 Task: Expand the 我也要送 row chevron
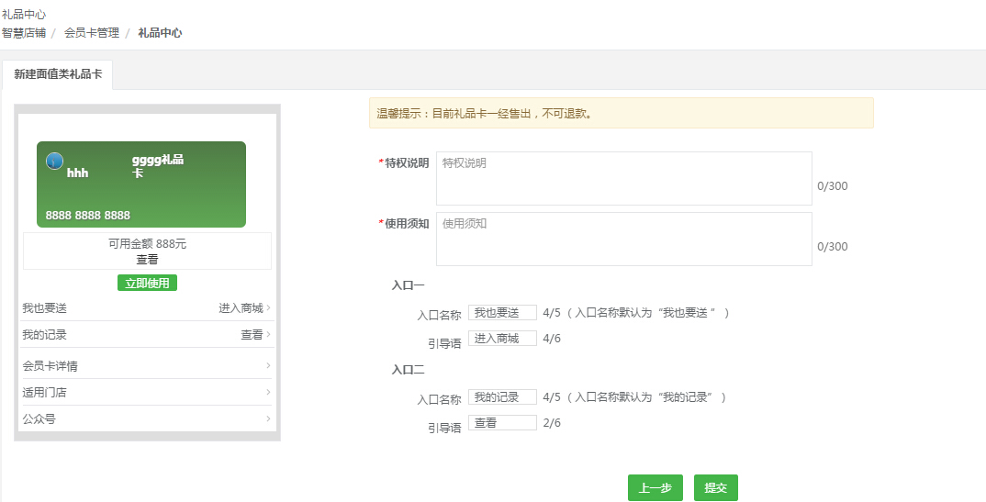click(x=268, y=308)
